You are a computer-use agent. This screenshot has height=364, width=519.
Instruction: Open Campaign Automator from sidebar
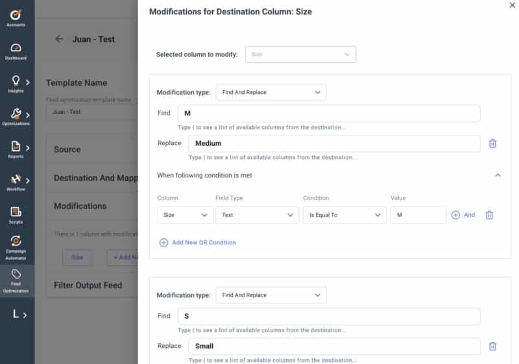[16, 246]
